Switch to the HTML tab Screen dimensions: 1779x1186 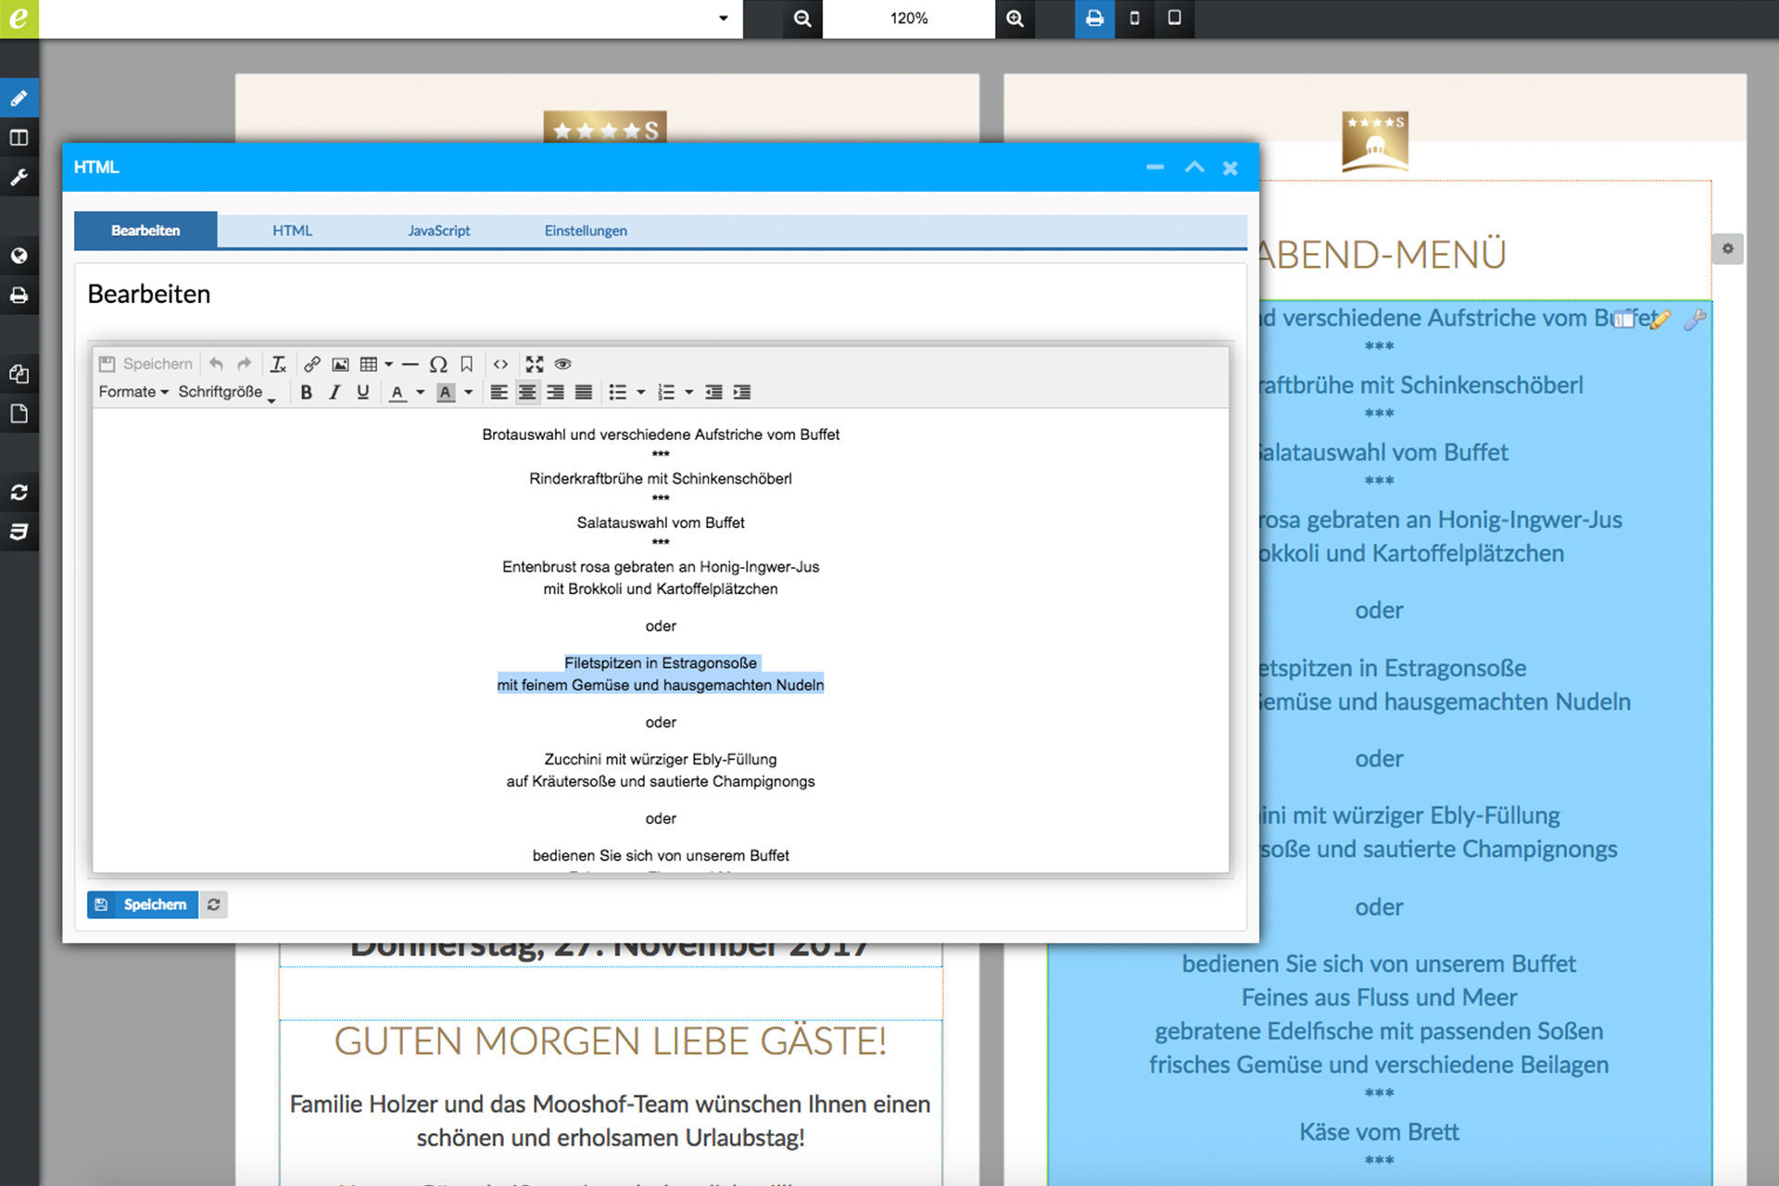[292, 231]
